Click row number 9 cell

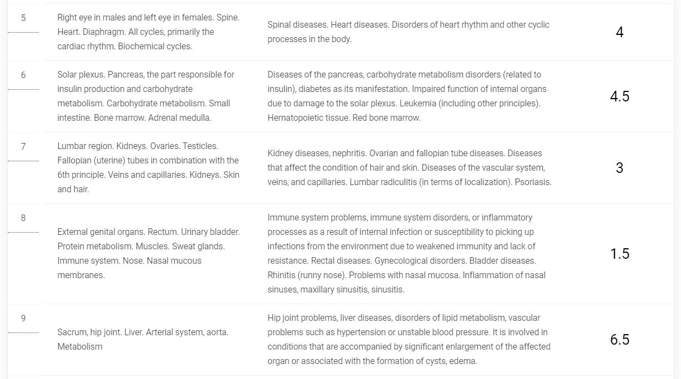(23, 319)
